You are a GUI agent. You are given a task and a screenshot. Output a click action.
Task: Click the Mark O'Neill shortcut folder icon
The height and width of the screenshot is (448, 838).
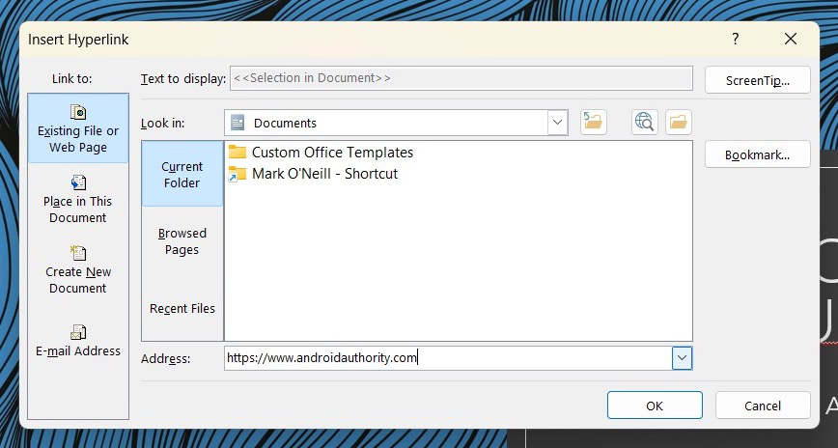(x=237, y=174)
